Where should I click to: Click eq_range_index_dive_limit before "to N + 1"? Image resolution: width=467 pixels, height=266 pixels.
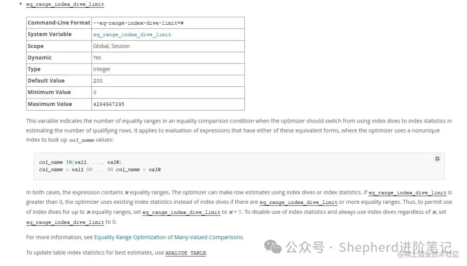(x=181, y=212)
